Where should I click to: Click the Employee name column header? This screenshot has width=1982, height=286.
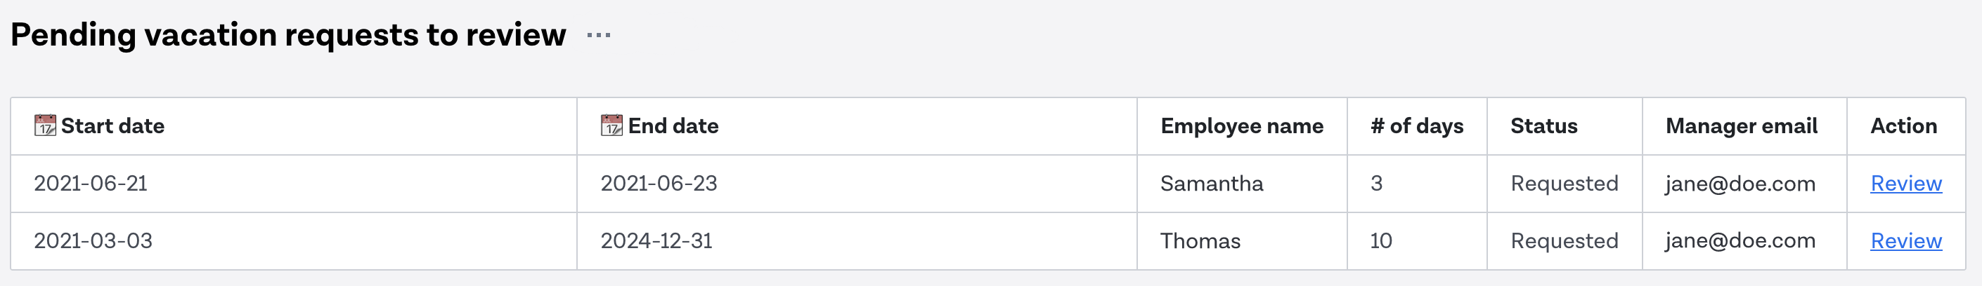pyautogui.click(x=1242, y=126)
